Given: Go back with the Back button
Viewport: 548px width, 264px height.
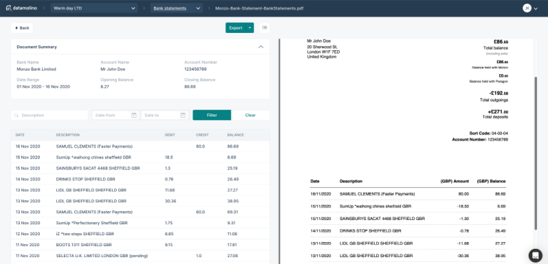Looking at the screenshot, I should coord(22,28).
